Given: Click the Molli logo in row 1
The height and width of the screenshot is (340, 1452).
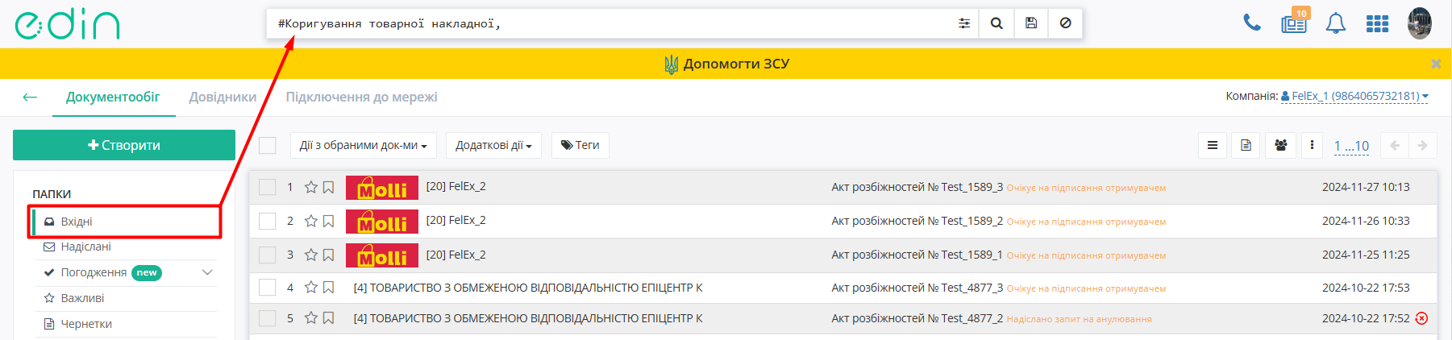Looking at the screenshot, I should 382,188.
